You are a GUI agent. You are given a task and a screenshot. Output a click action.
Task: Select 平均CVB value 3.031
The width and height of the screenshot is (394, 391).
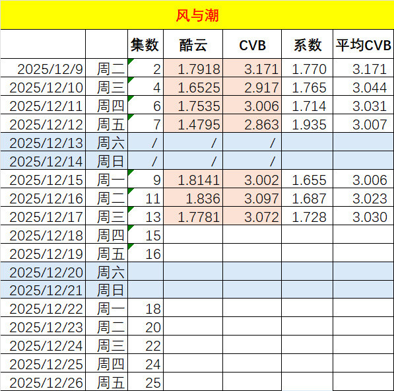[364, 105]
